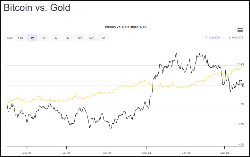
Task: Click the Nov '24 x-axis label
Action: (146, 153)
